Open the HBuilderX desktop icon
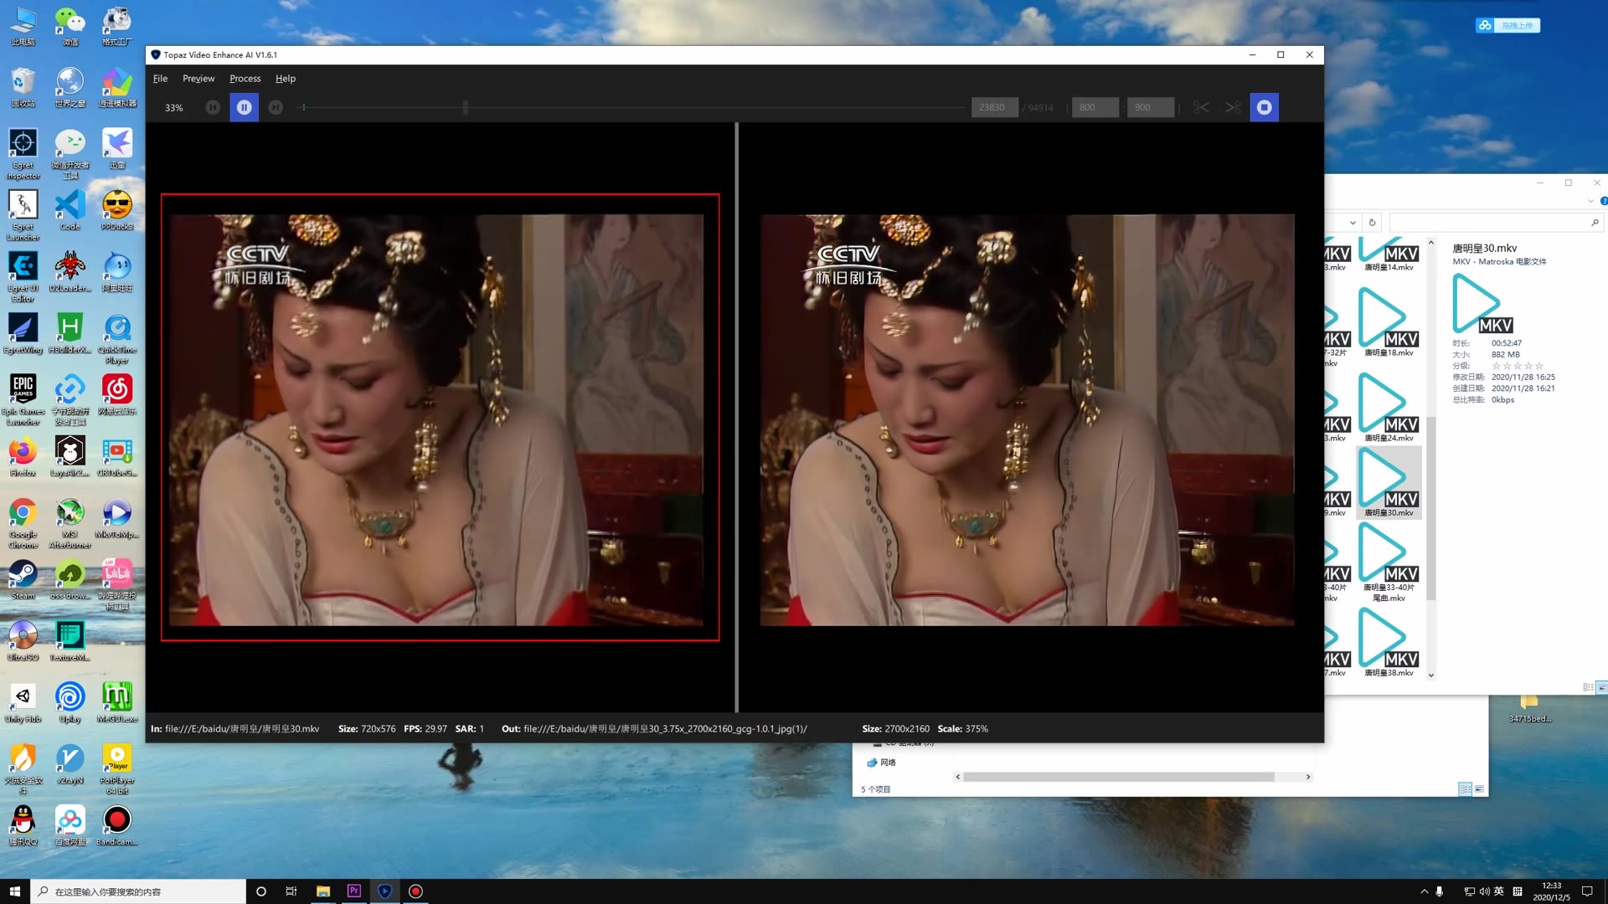 click(x=70, y=334)
